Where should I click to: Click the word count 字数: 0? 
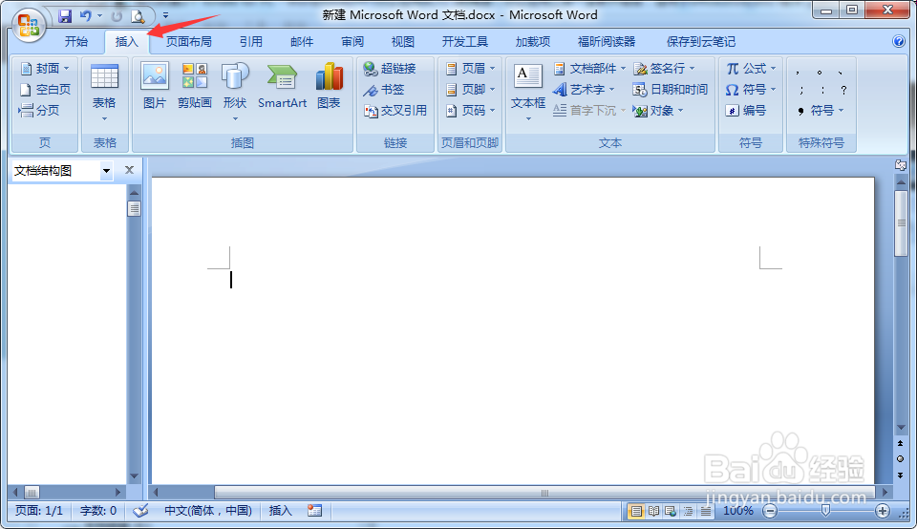[x=98, y=511]
